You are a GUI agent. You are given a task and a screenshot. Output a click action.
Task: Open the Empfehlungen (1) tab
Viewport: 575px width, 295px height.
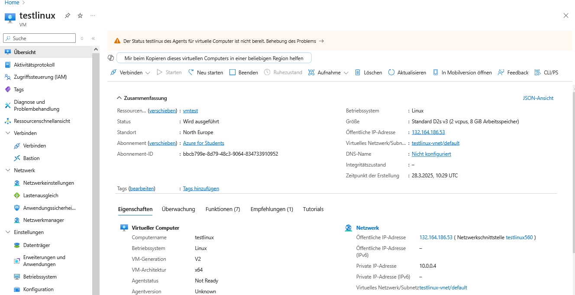(x=271, y=209)
